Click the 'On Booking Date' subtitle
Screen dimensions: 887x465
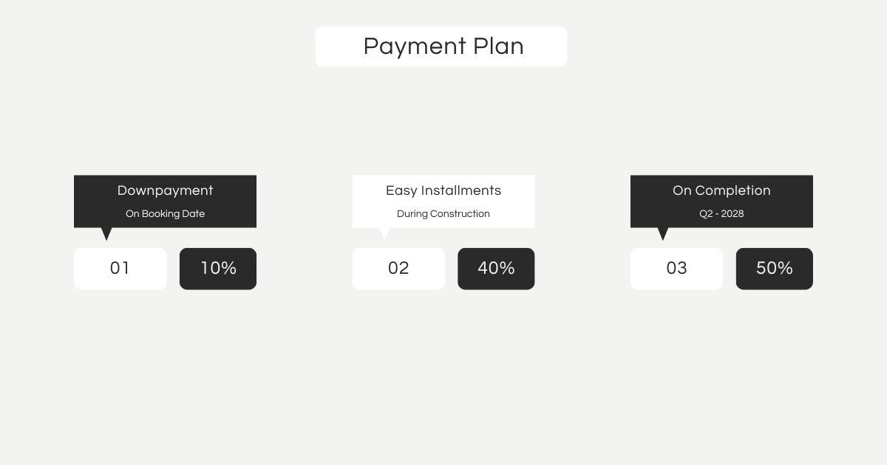tap(165, 214)
